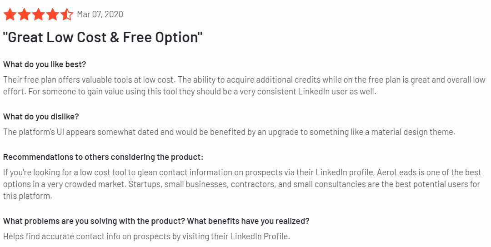Image resolution: width=491 pixels, height=247 pixels.
Task: Click the third orange rating star
Action: click(x=38, y=15)
